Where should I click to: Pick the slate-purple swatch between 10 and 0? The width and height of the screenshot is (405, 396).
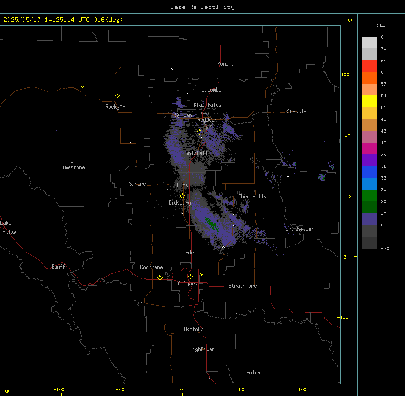(x=369, y=219)
